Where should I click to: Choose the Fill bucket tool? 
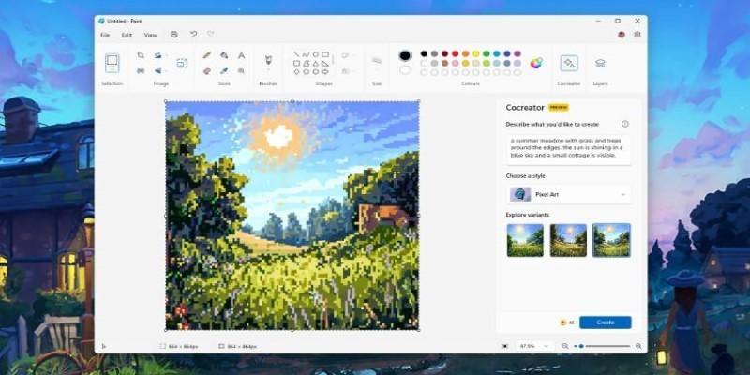point(224,55)
